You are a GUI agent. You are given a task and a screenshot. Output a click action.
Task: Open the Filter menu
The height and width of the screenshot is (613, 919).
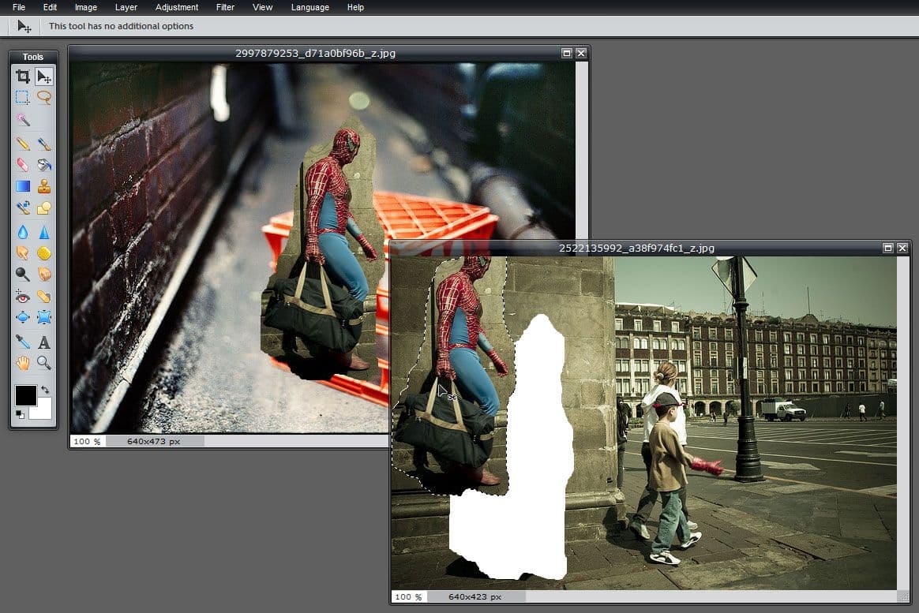click(x=225, y=7)
